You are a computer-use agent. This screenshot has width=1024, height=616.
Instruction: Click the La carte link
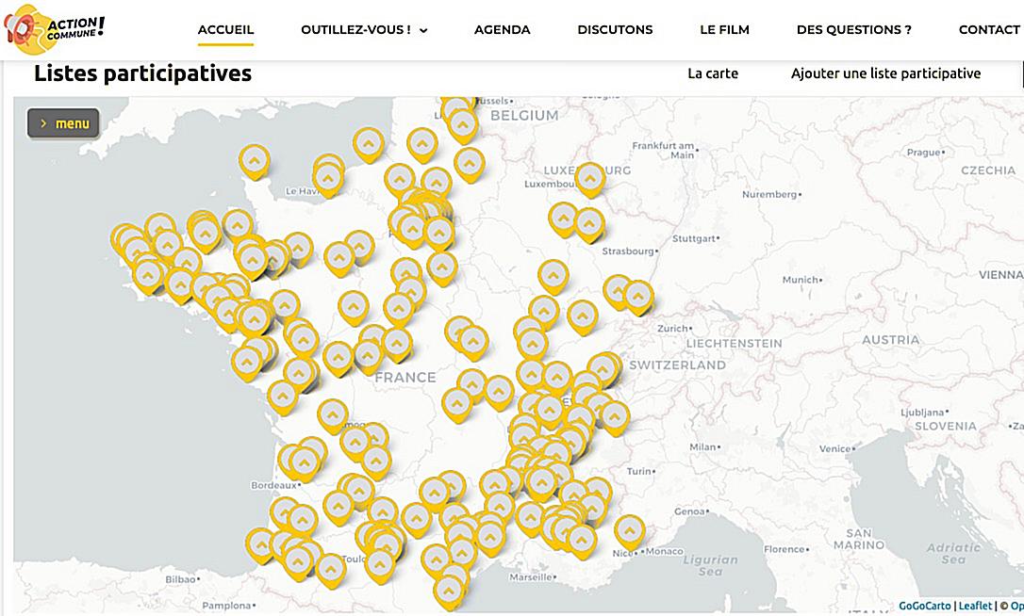point(713,73)
